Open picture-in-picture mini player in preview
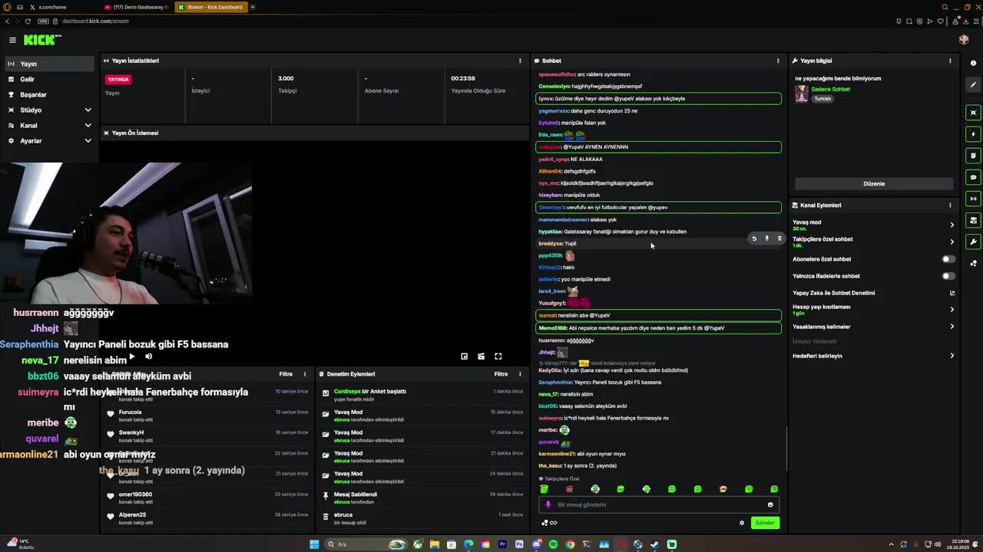Image resolution: width=983 pixels, height=552 pixels. coord(464,356)
